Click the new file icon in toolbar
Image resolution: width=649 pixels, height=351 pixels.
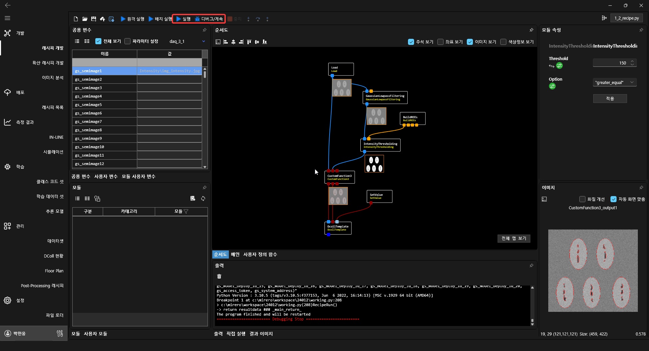pyautogui.click(x=76, y=19)
